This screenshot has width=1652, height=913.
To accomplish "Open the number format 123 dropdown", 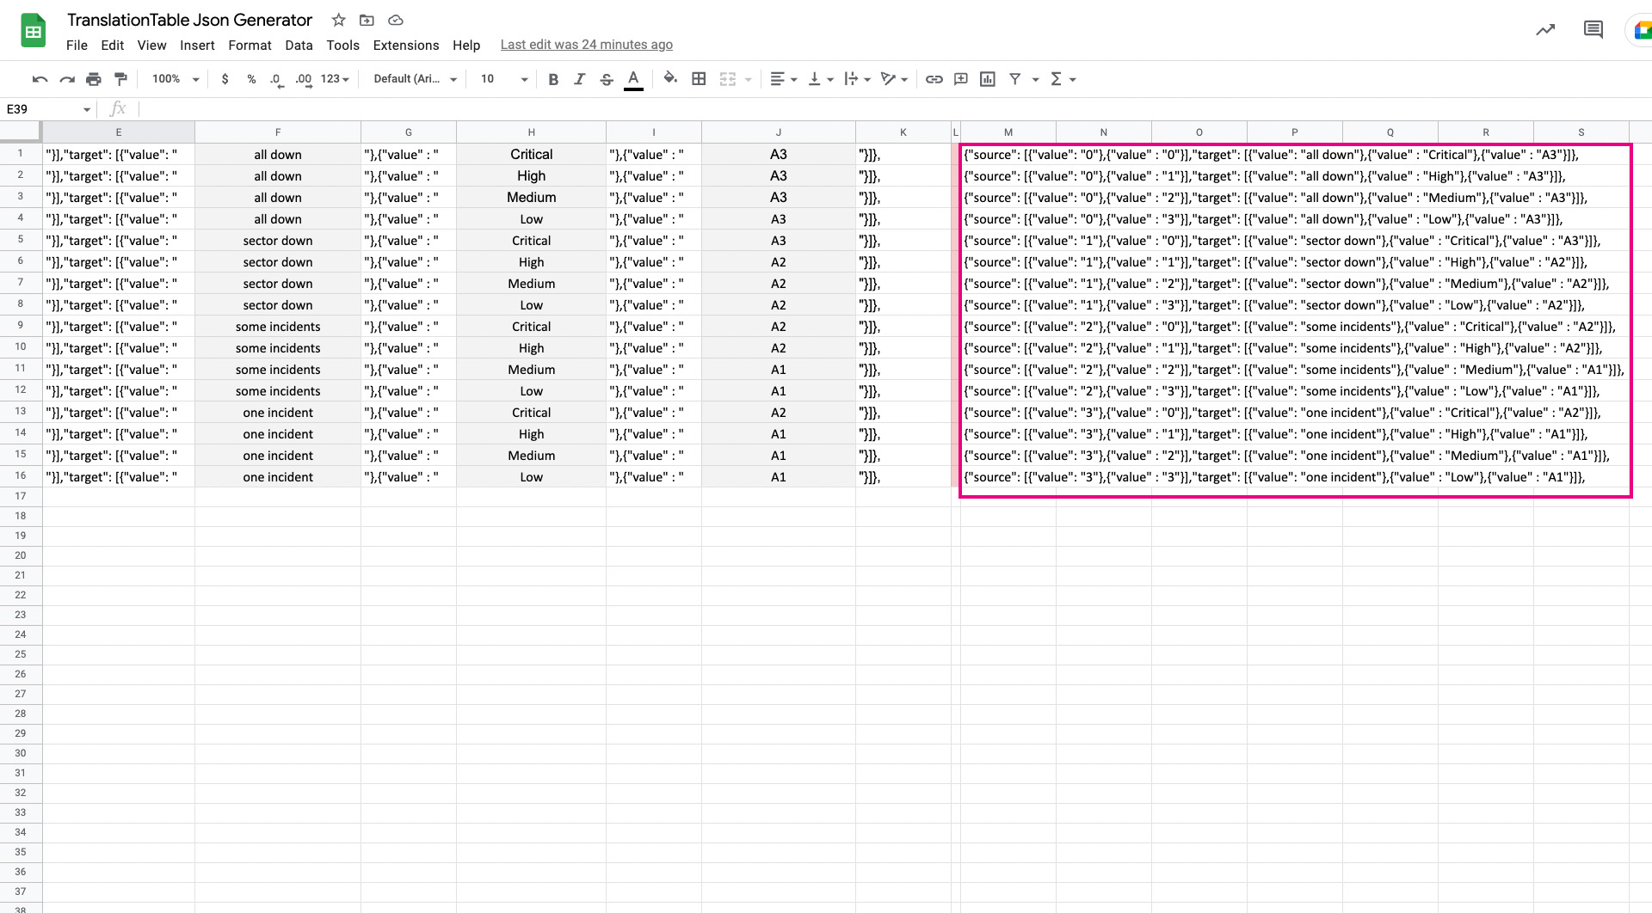I will (x=335, y=79).
